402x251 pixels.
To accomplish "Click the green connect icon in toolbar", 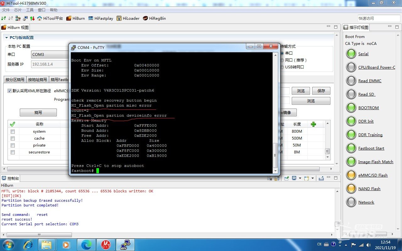I will point(3,18).
